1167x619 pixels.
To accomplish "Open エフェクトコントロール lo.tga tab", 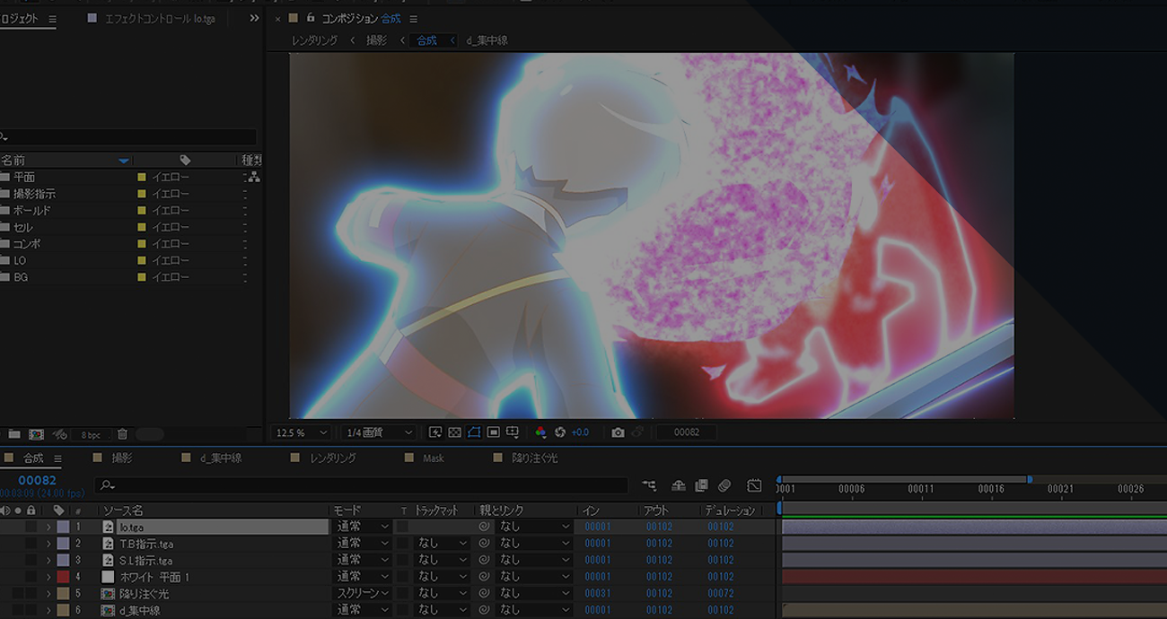I will point(160,19).
